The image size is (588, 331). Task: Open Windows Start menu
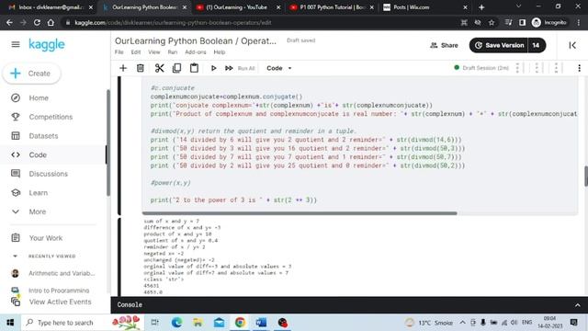click(x=10, y=323)
